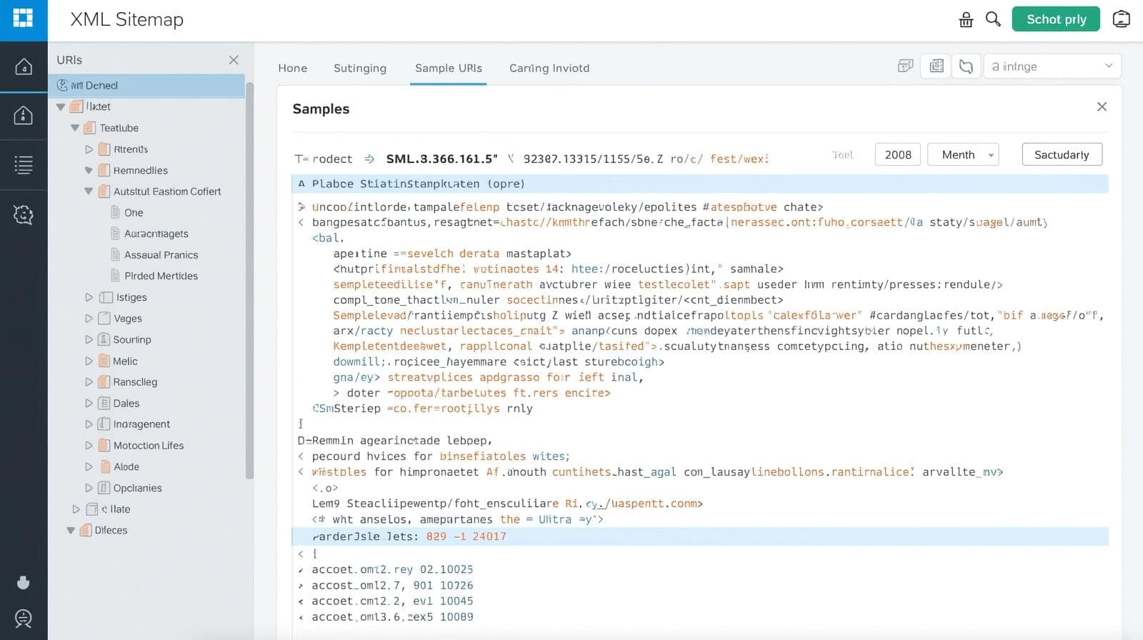Click the 2008 input field
Image resolution: width=1143 pixels, height=640 pixels.
tap(898, 155)
